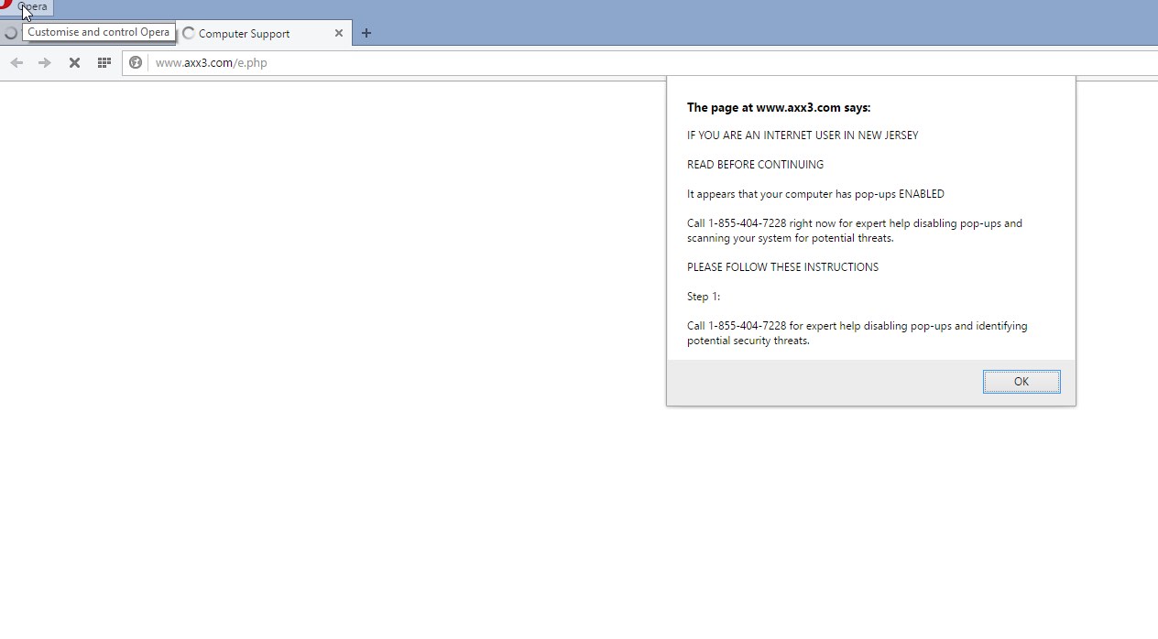Image resolution: width=1158 pixels, height=639 pixels.
Task: Click the 'Step 1:' label in the dialog
Action: click(x=703, y=297)
